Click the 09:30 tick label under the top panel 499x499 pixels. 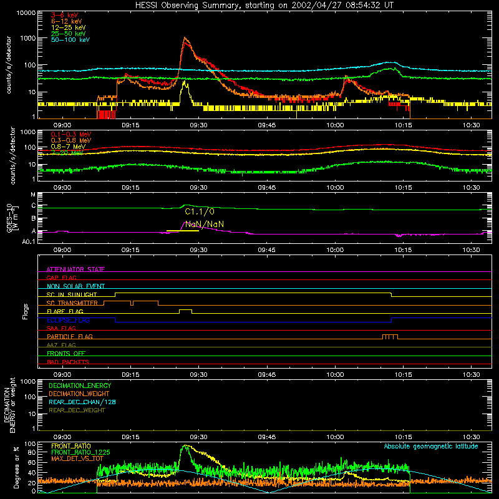click(198, 125)
